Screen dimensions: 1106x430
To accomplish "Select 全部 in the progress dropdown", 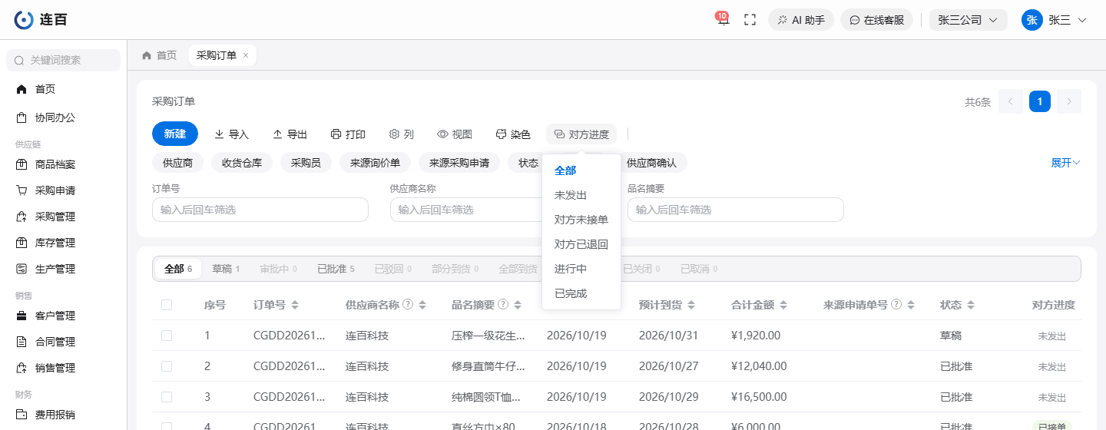I will pyautogui.click(x=581, y=170).
